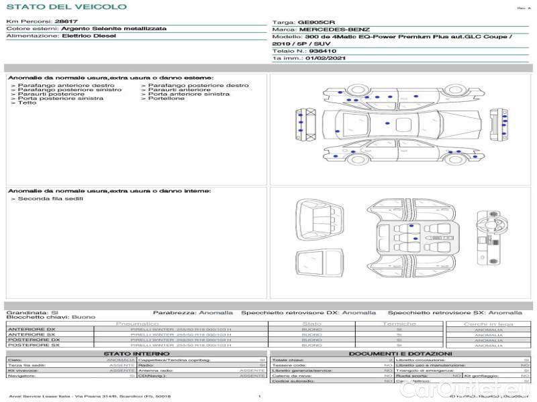This screenshot has height=402, width=537.
Task: Click the "ANTERIORE DX" tyre row label
Action: coord(32,330)
